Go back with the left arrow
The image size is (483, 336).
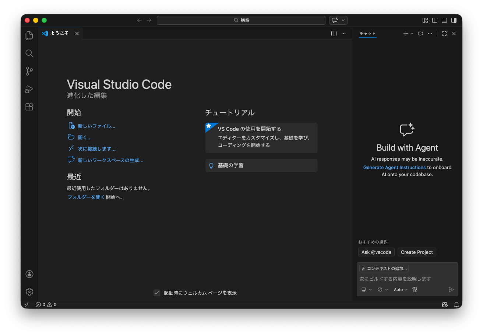coord(140,20)
